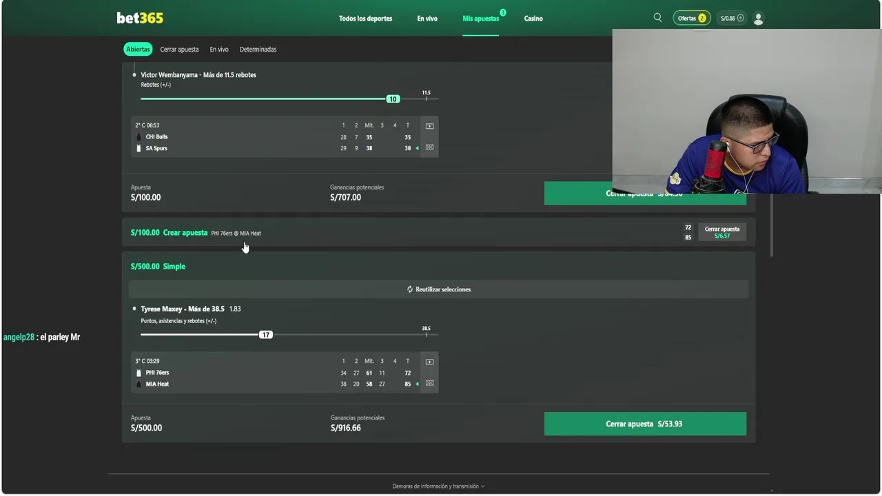
Task: Open the Ofertas button
Action: [x=691, y=19]
